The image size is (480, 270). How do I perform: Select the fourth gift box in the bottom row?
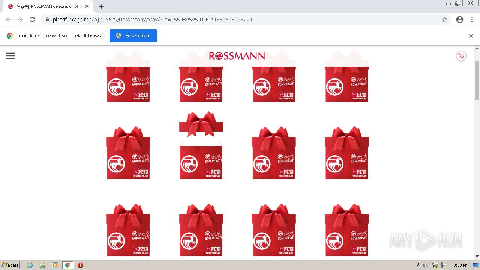click(x=347, y=230)
